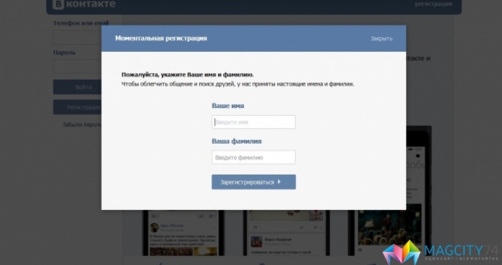The image size is (502, 265).
Task: Click the 'Введите имя' first name field
Action: coord(254,122)
